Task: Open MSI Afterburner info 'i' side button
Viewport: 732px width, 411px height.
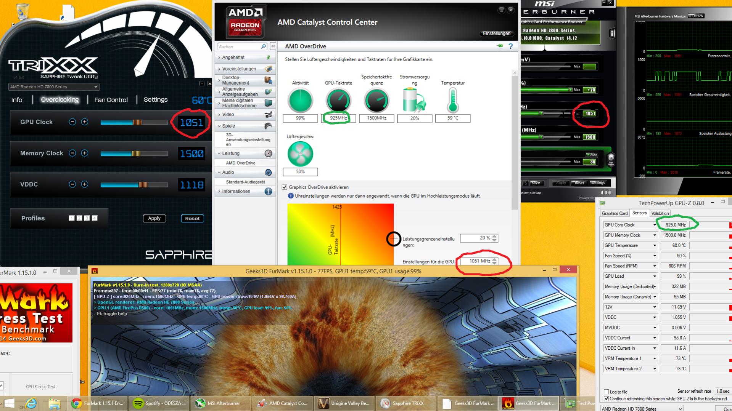Action: pyautogui.click(x=613, y=33)
